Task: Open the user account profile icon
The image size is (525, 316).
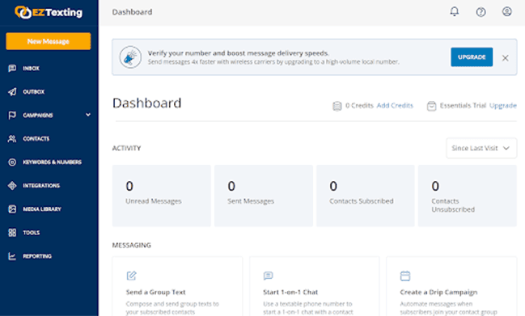Action: tap(507, 11)
